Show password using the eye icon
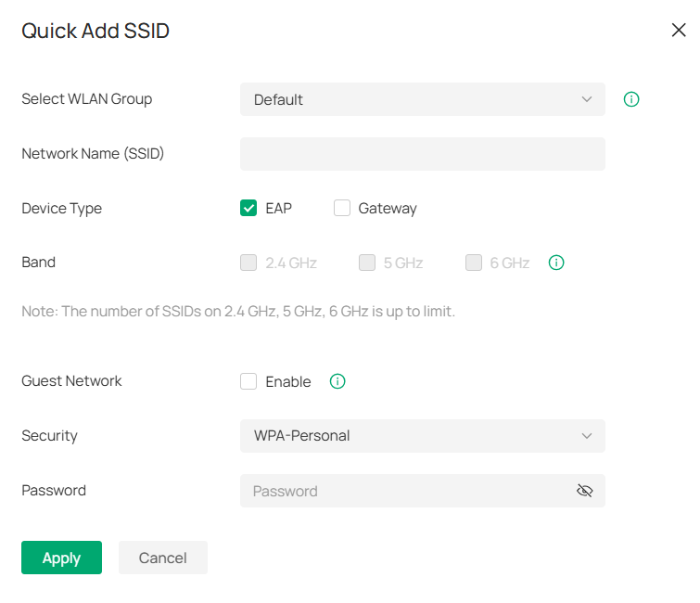The height and width of the screenshot is (603, 700). click(584, 491)
